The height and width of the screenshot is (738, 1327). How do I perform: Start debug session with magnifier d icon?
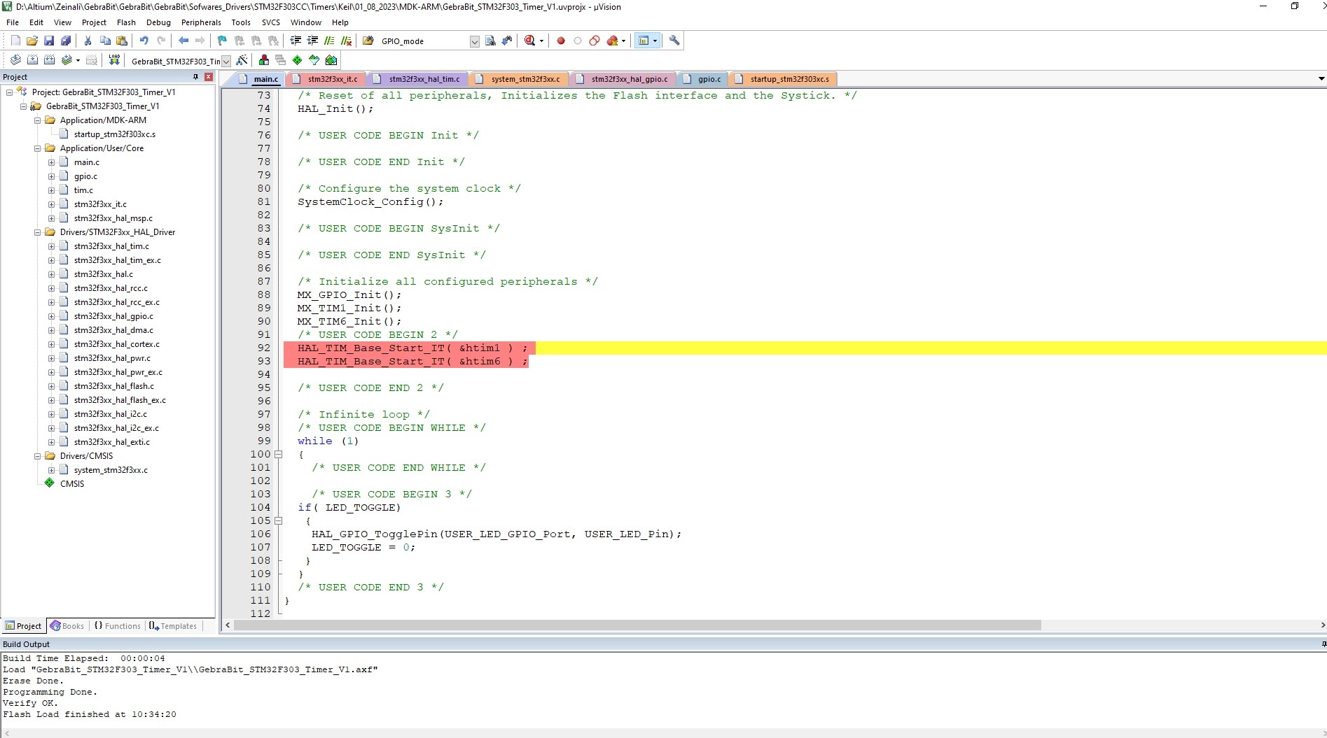coord(530,41)
